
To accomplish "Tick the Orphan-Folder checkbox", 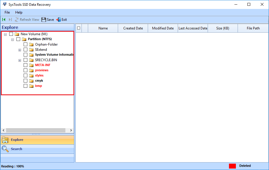I will (25, 44).
